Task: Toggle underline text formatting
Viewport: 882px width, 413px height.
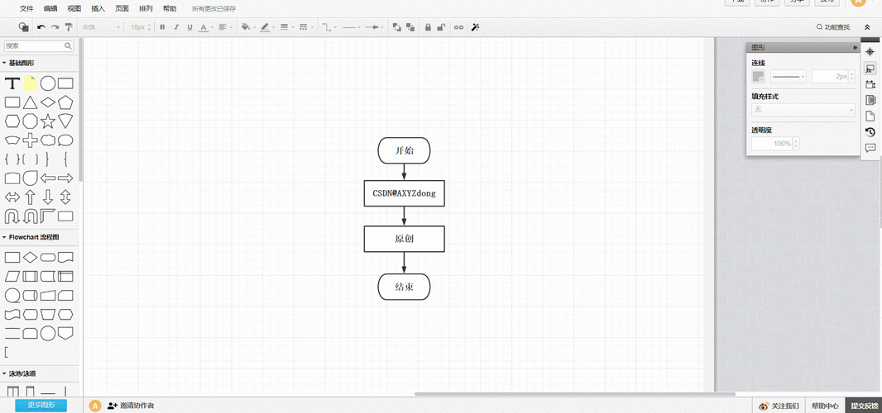Action: pos(189,27)
